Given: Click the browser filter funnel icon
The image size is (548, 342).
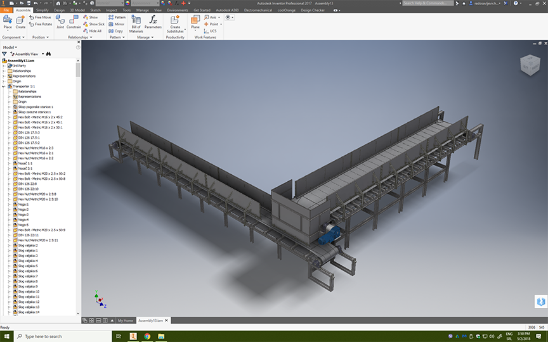Looking at the screenshot, I should tap(4, 54).
